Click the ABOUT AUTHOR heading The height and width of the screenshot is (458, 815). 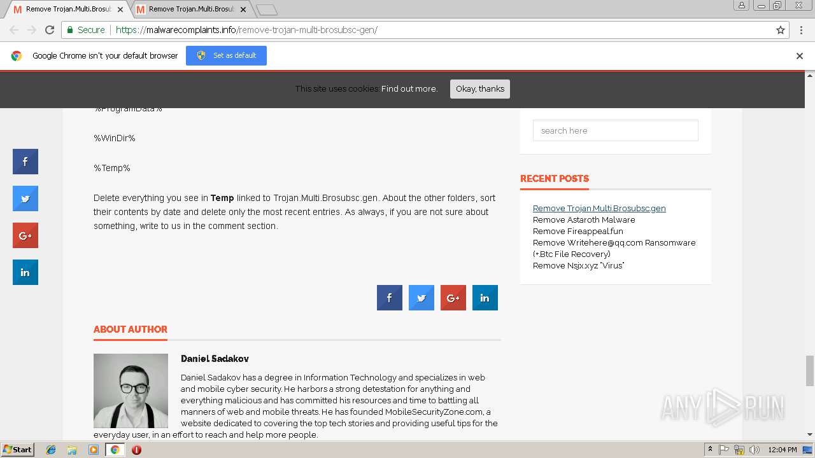131,329
